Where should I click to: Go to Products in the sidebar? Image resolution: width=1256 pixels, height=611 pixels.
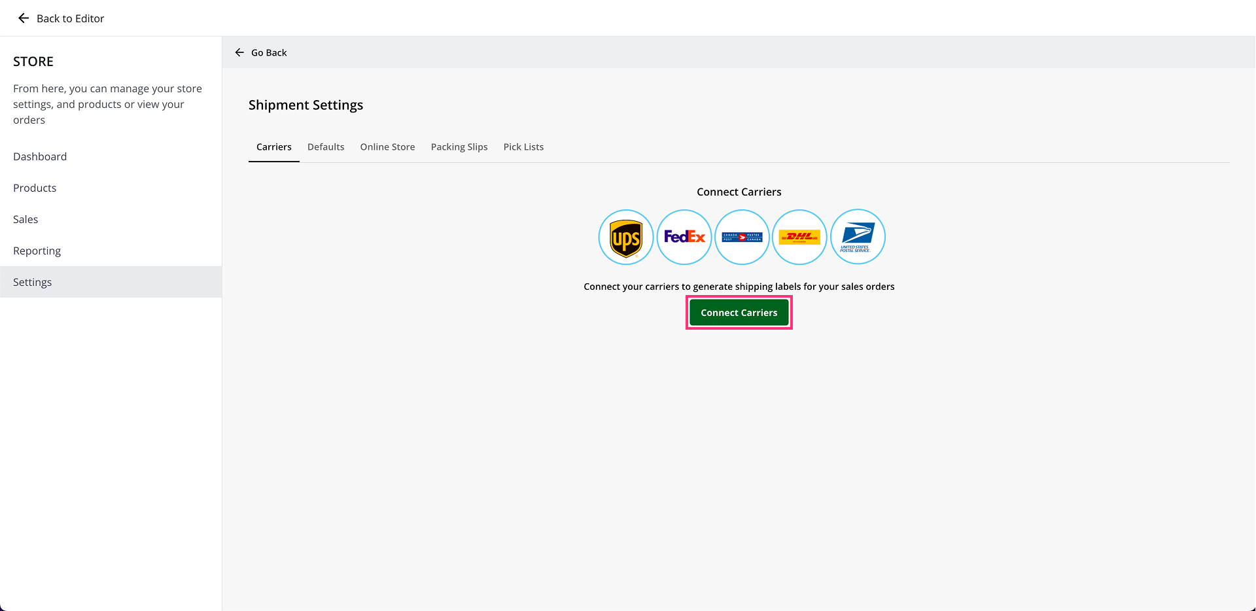coord(111,188)
